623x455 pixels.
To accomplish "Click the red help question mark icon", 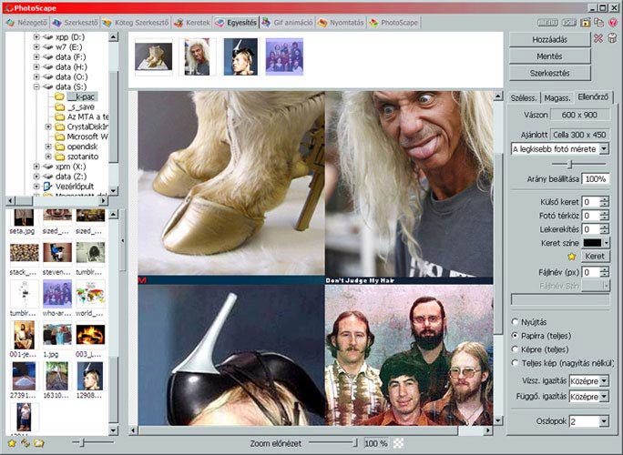I will [613, 22].
